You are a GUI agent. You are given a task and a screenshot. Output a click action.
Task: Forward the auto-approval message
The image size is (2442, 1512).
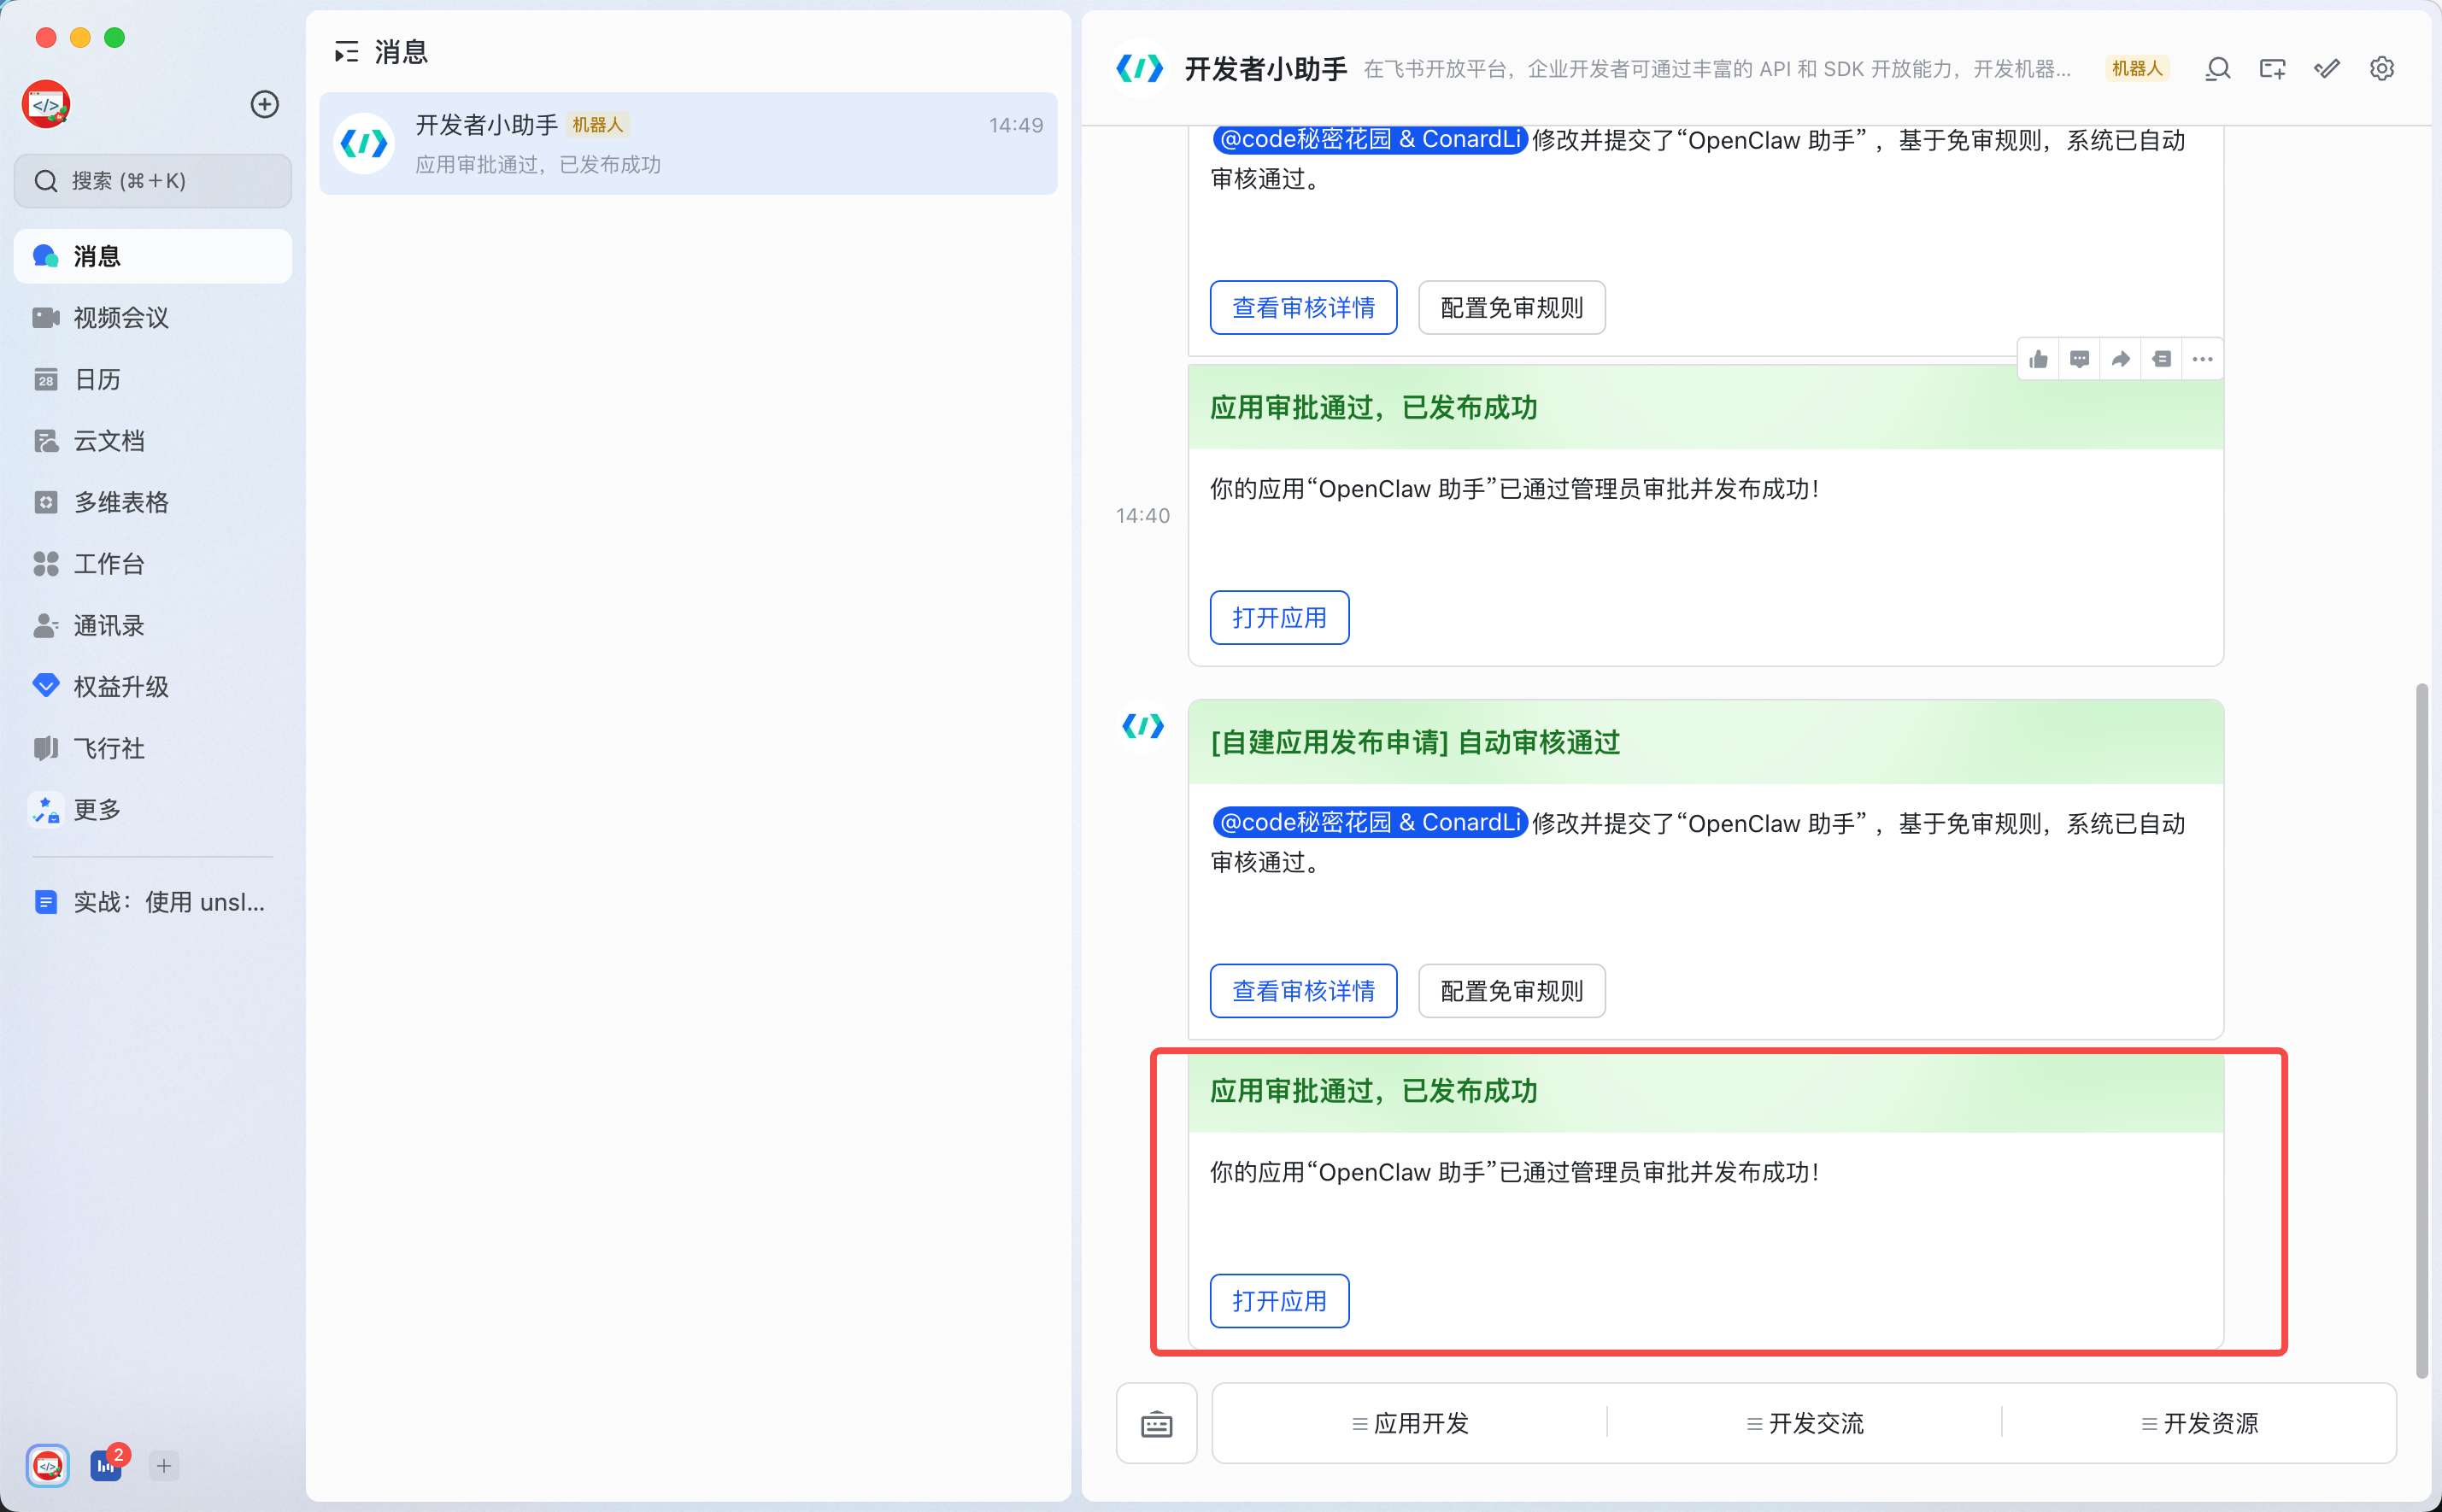(2120, 358)
